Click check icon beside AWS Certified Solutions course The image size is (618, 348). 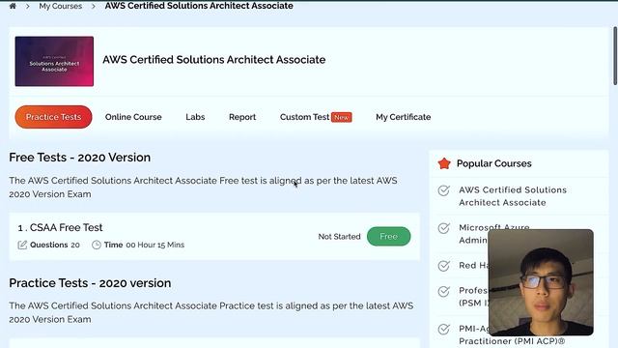click(x=444, y=190)
